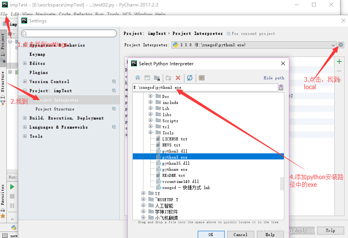Select README.txt in file tree
The width and height of the screenshot is (348, 238).
tap(173, 175)
